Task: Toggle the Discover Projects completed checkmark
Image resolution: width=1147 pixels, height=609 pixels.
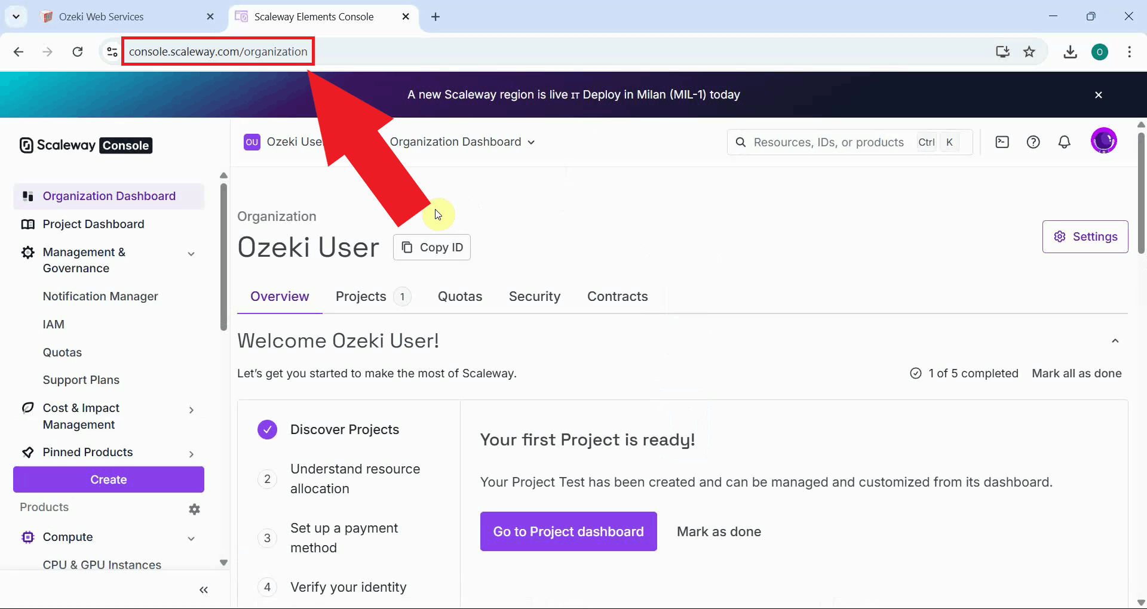Action: tap(267, 429)
